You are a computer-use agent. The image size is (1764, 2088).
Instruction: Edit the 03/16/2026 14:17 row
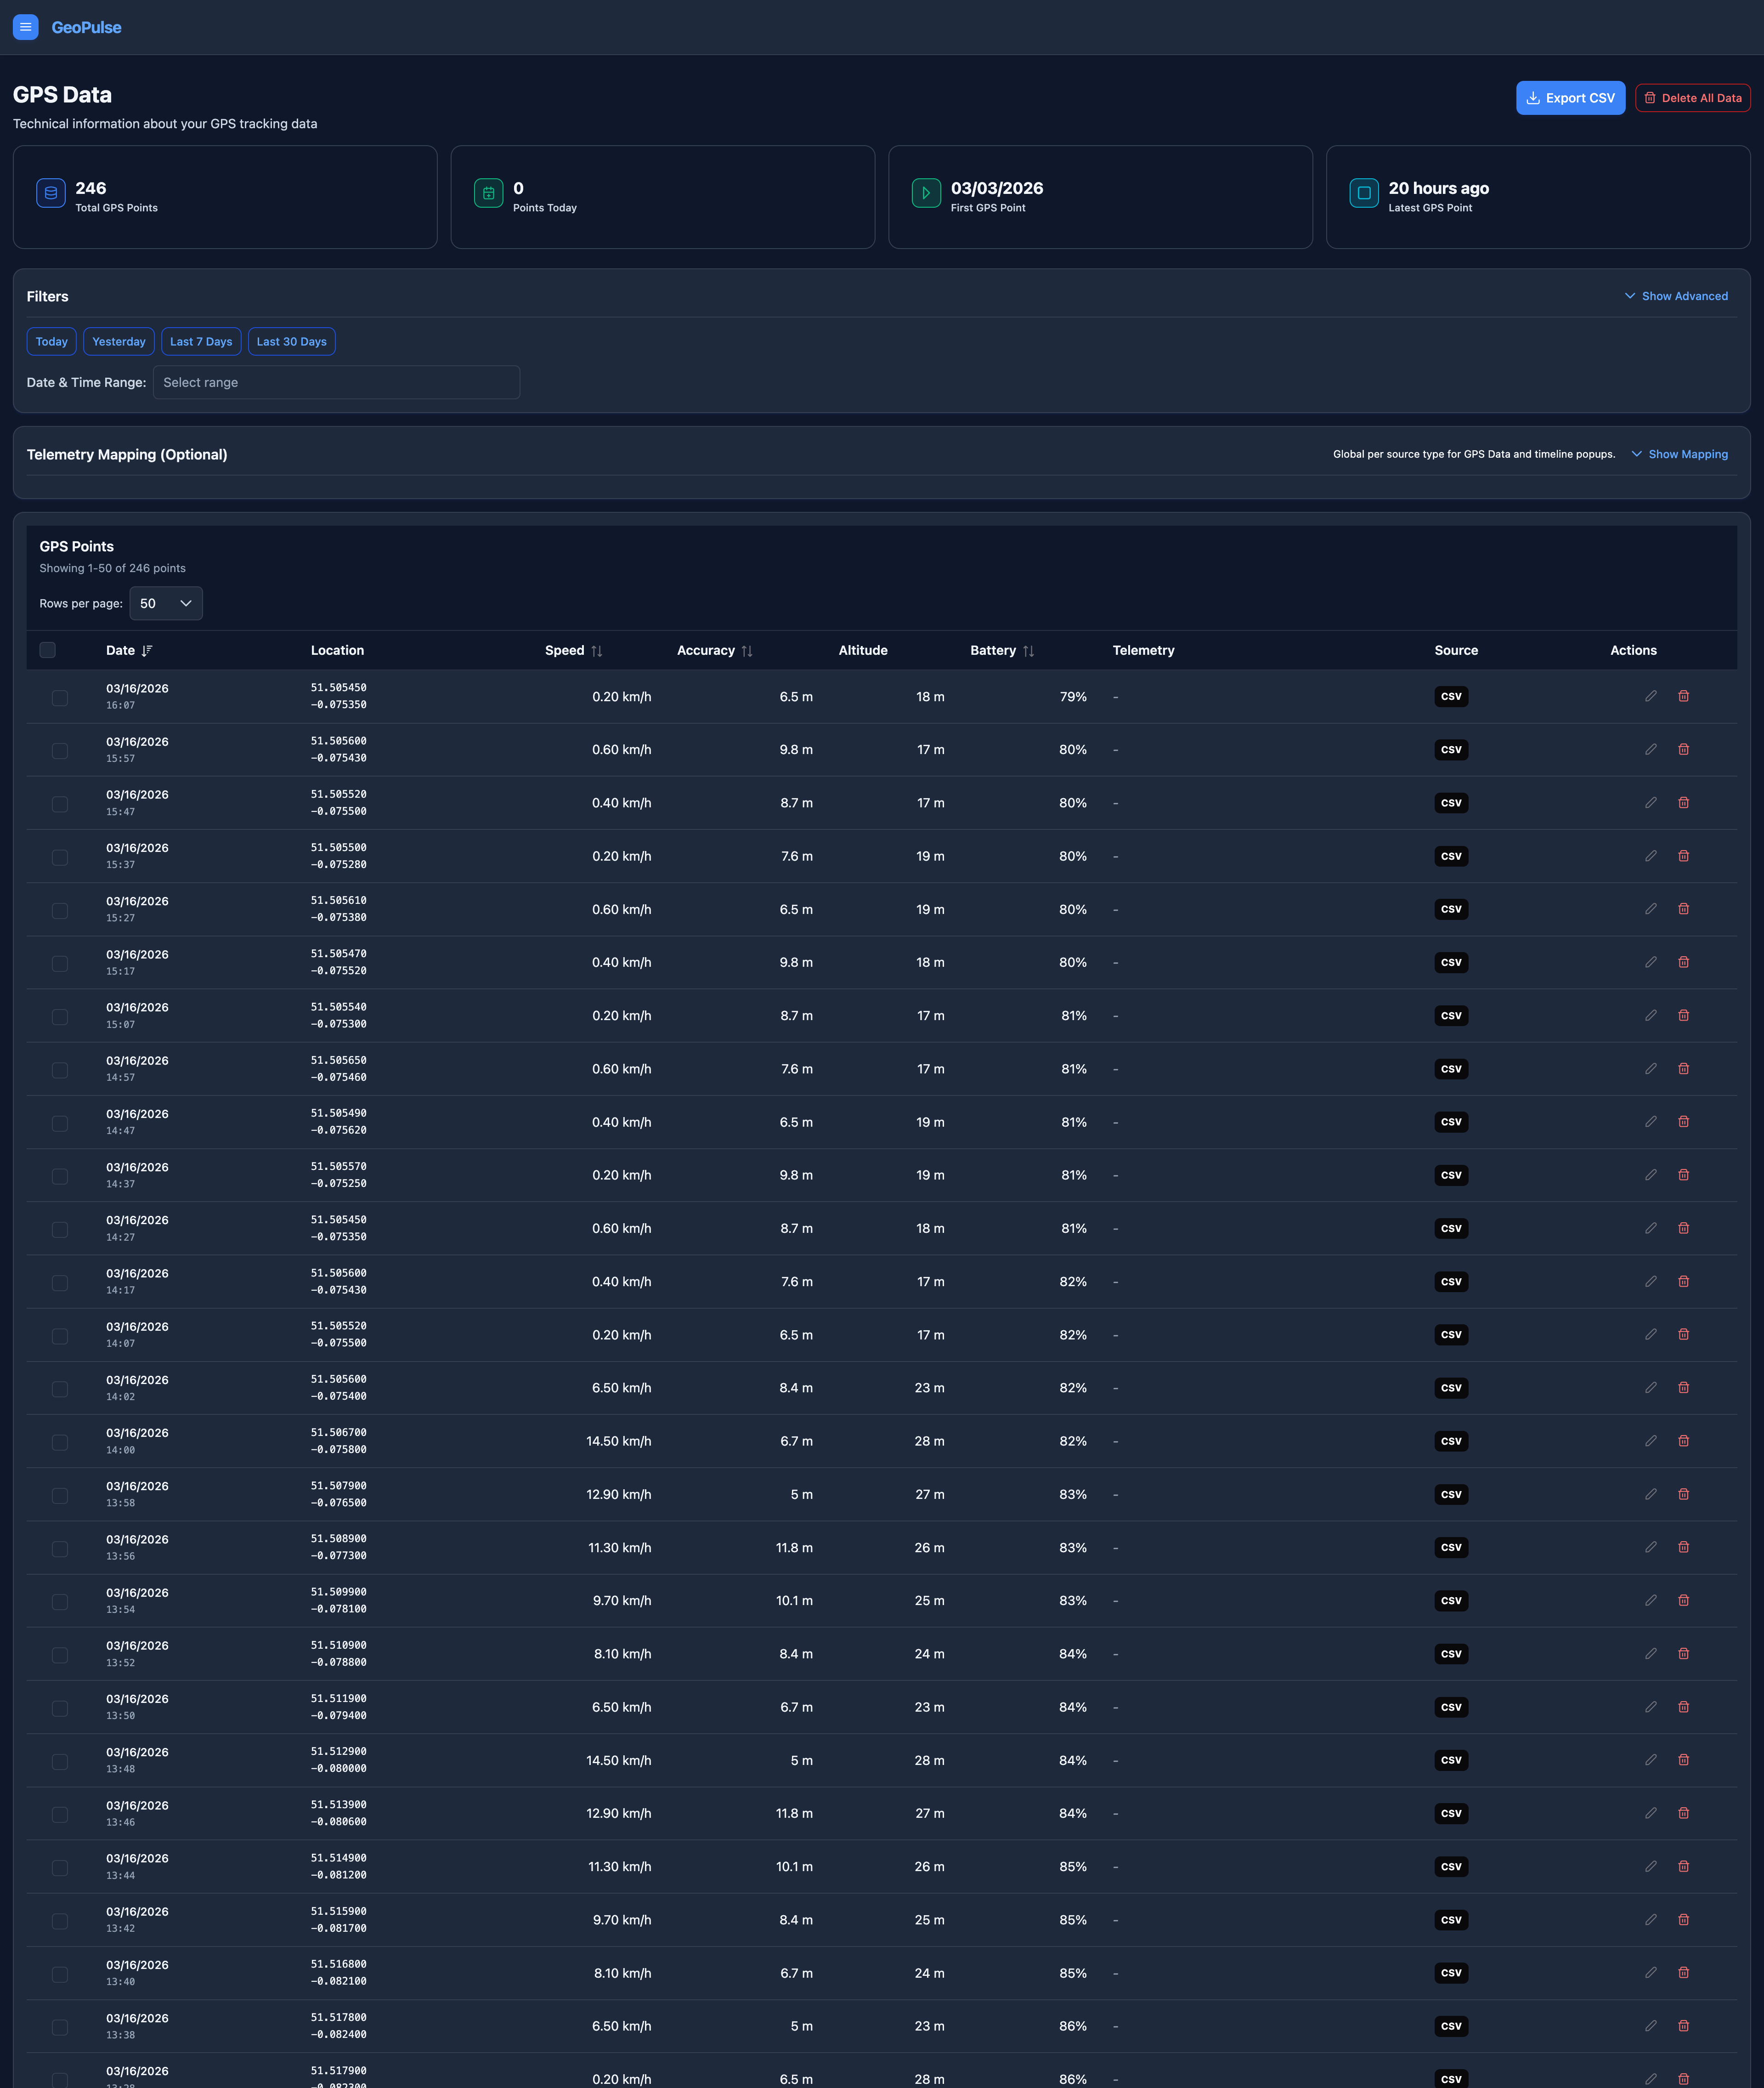[1651, 1281]
